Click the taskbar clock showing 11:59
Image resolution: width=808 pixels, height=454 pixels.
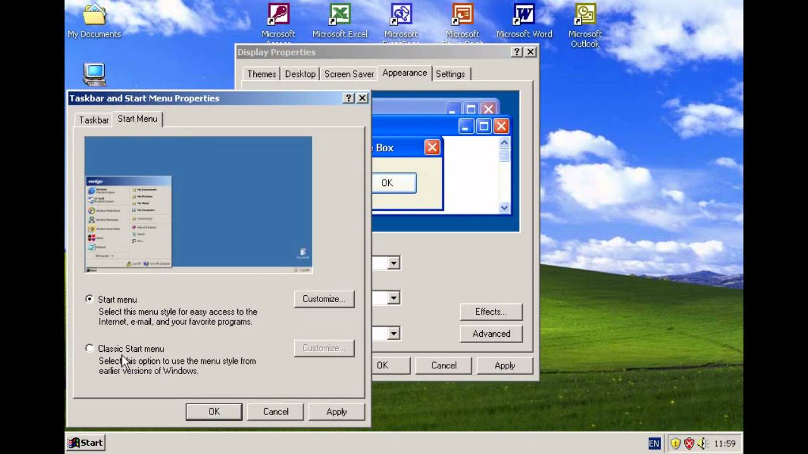pos(725,443)
